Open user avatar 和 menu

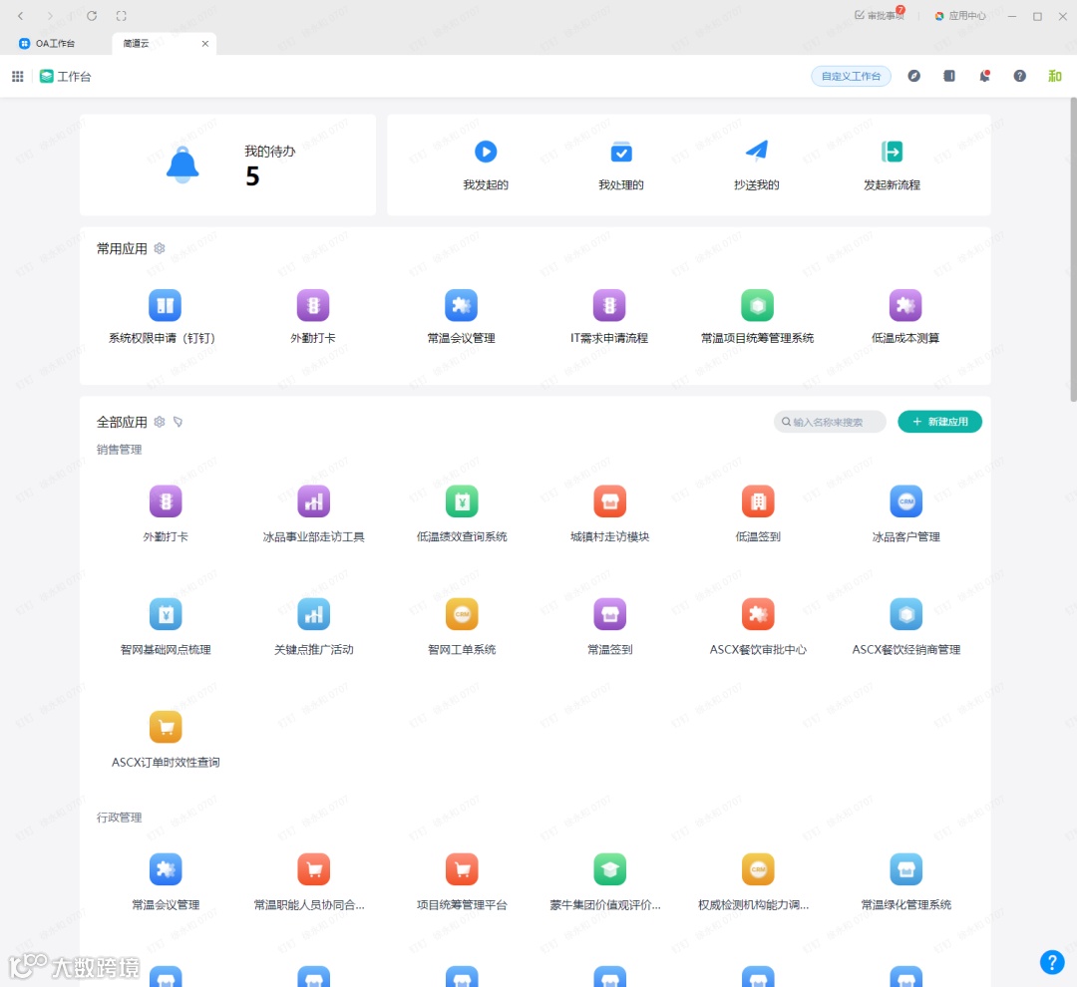pyautogui.click(x=1055, y=76)
